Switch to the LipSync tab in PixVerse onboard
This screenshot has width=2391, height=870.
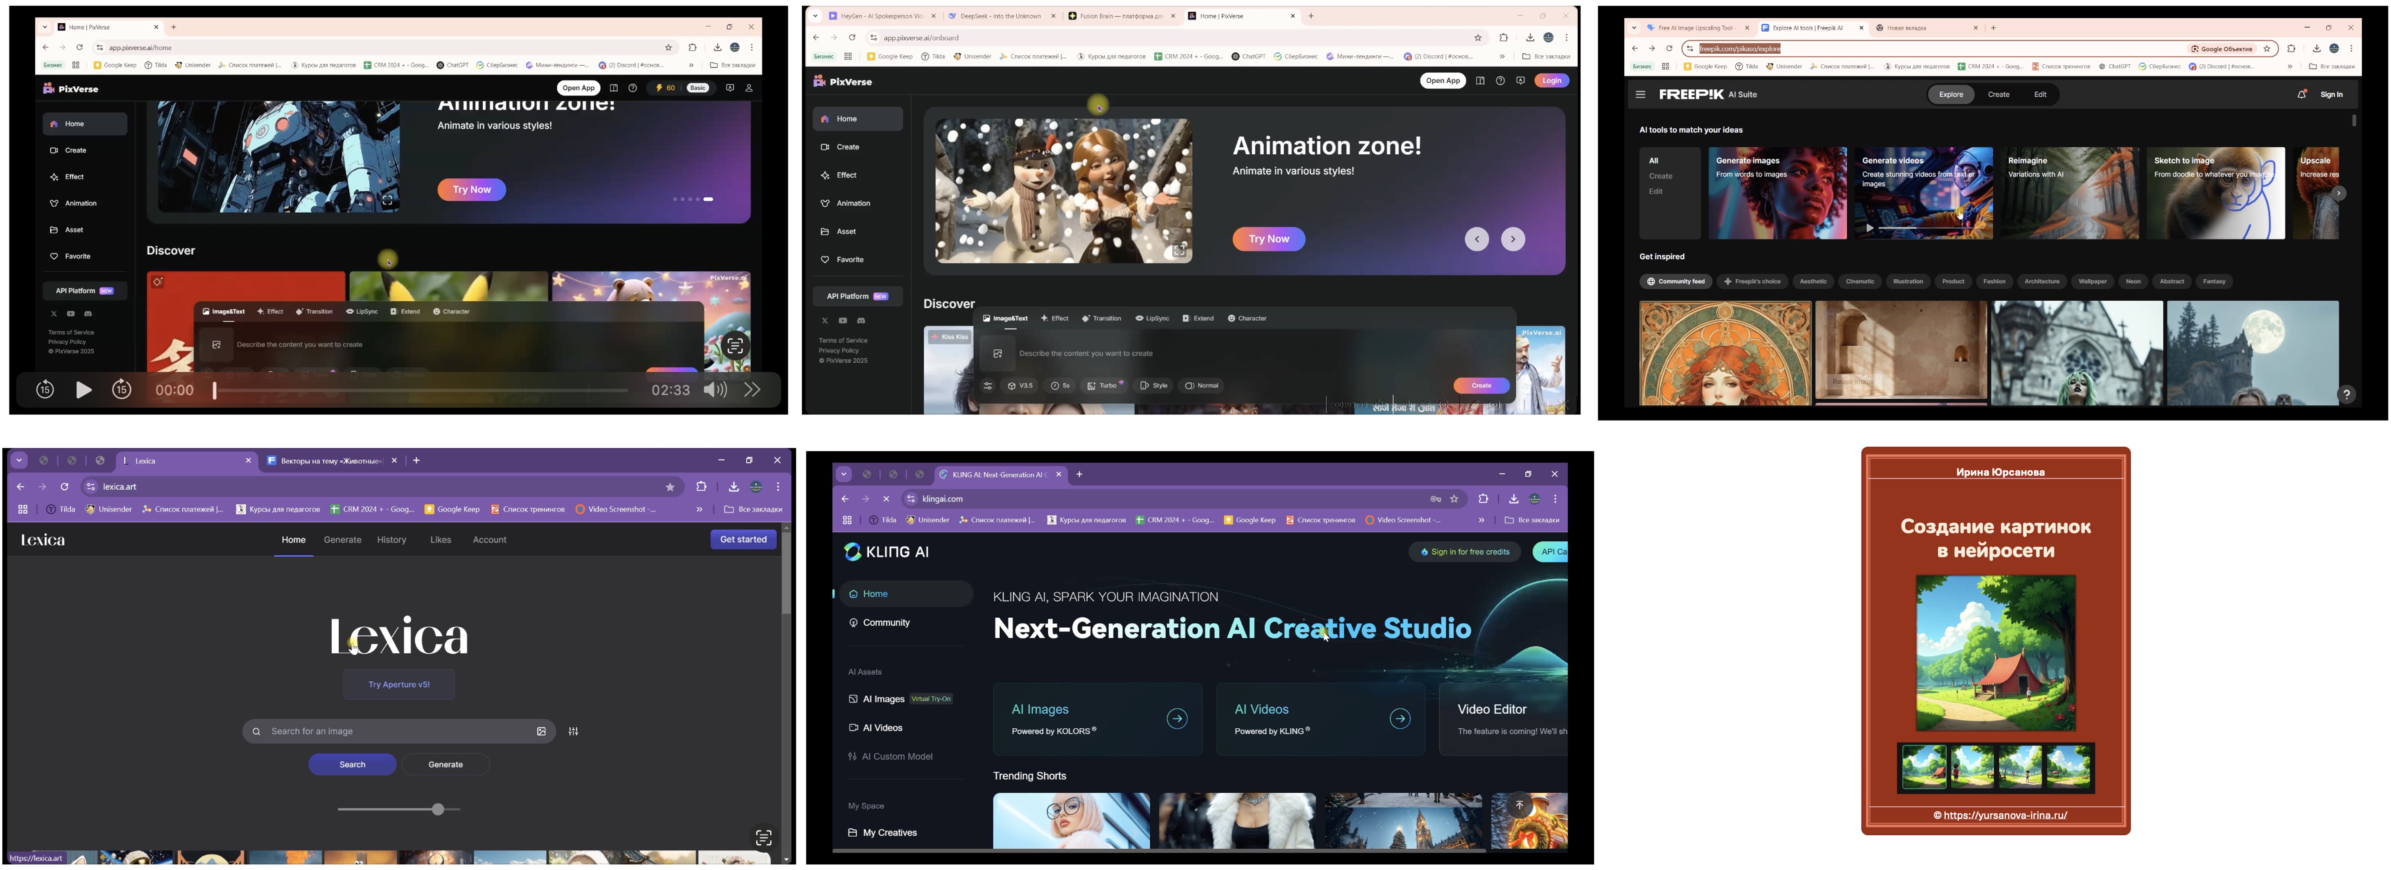pos(1152,319)
